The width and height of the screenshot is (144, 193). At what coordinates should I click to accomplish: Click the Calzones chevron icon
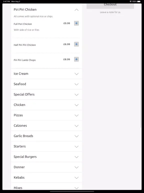(x=76, y=126)
